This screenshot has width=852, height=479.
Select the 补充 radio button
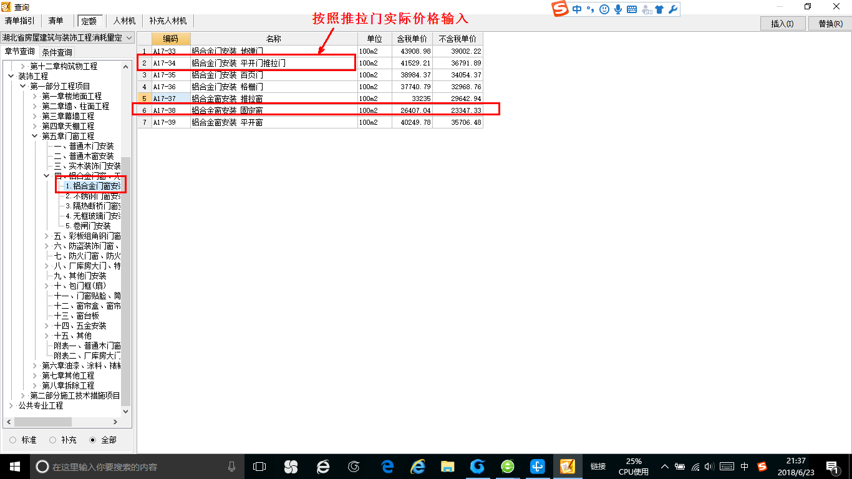click(x=53, y=440)
